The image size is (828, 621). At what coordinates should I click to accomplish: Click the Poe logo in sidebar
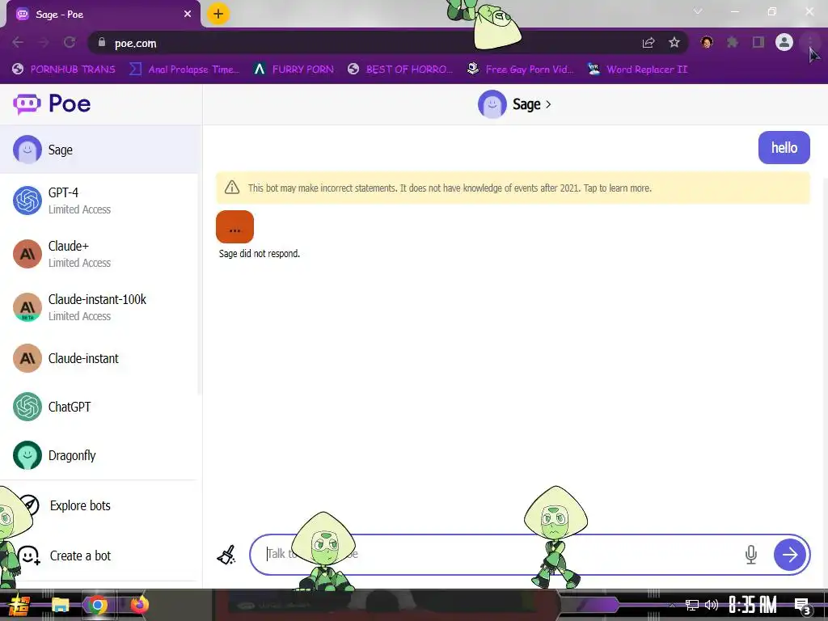pyautogui.click(x=52, y=104)
